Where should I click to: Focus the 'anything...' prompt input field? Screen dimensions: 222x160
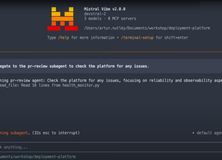111,147
